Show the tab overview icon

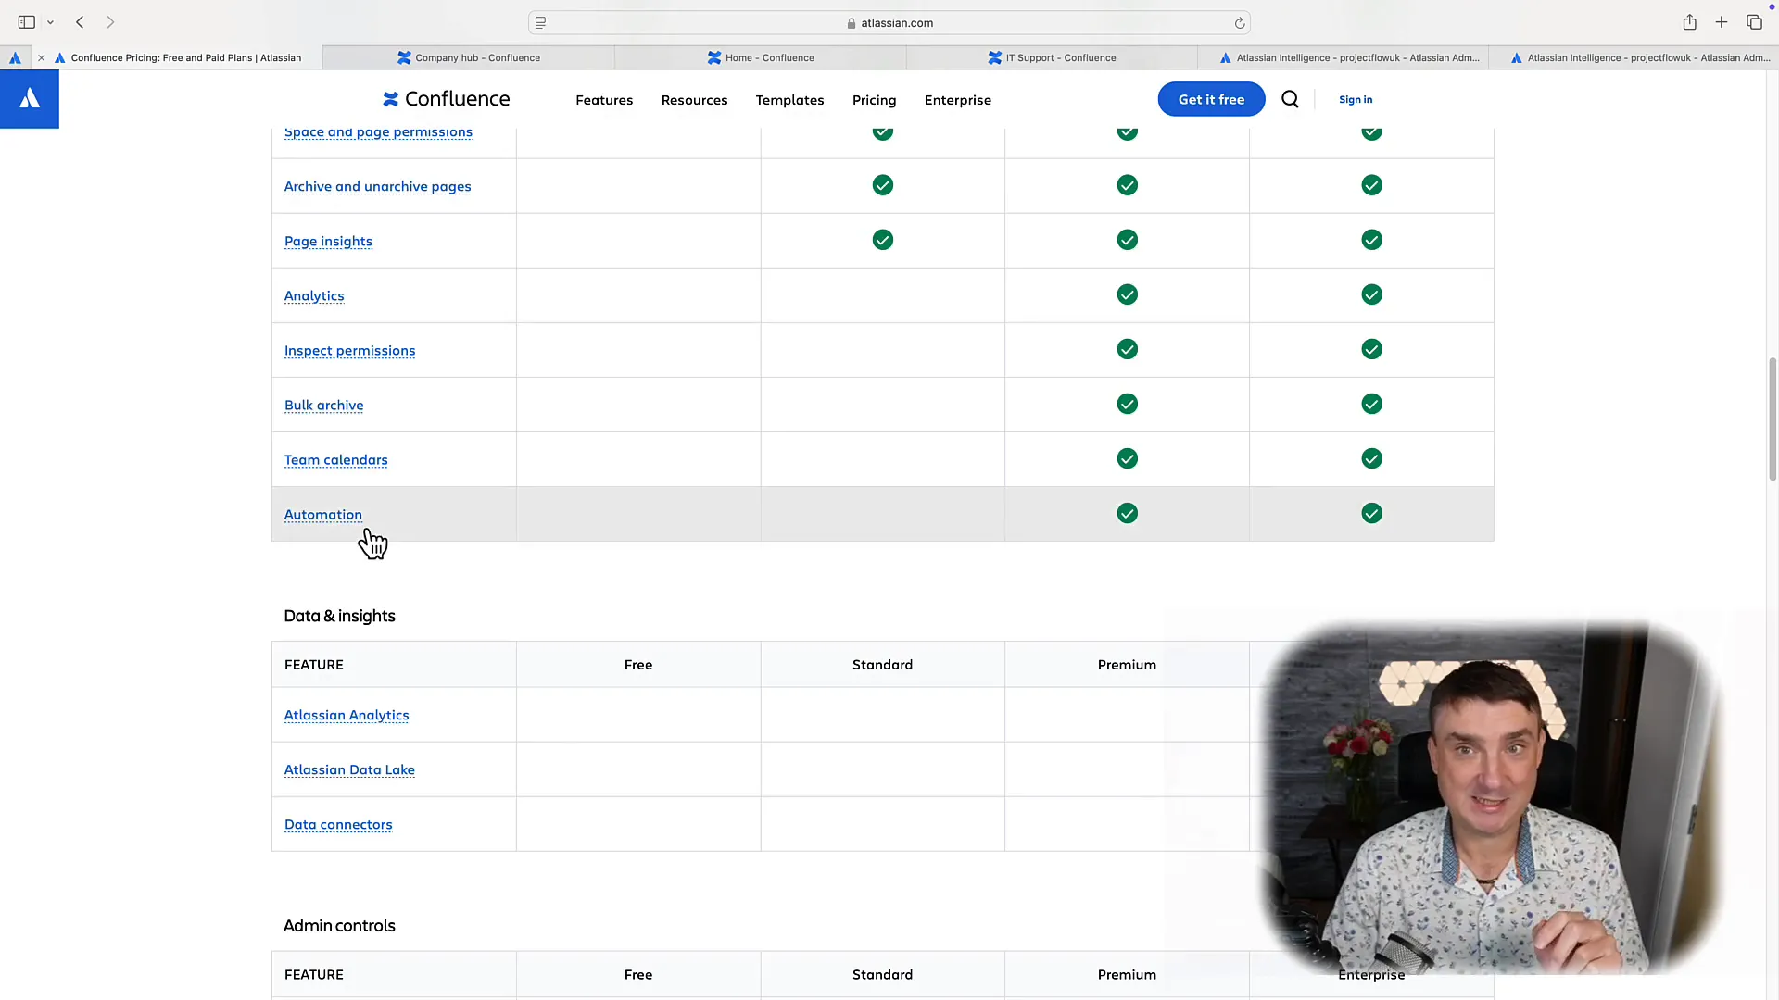coord(1754,22)
